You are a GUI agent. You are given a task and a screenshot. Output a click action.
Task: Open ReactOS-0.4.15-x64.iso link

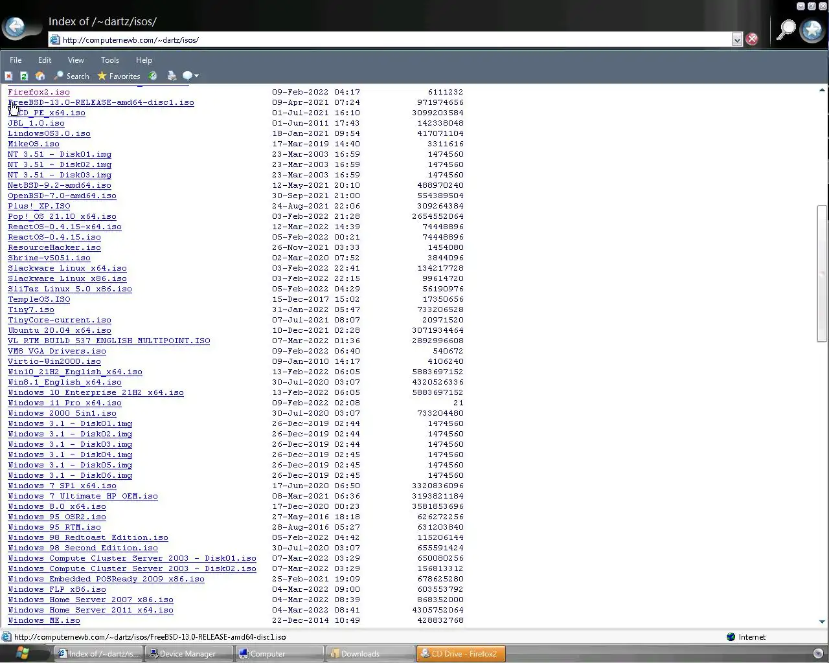65,227
